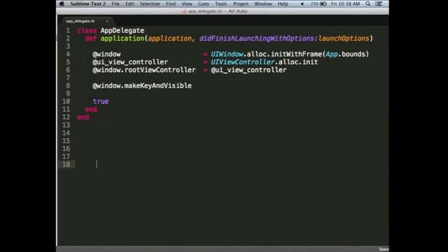The image size is (448, 252).
Task: Click the volume icon in menu bar
Action: tap(302, 3)
